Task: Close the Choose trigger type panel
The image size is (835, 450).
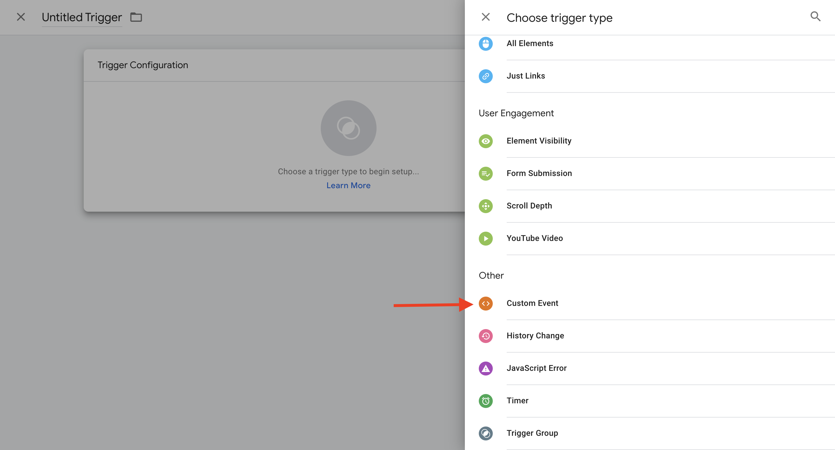Action: click(485, 17)
